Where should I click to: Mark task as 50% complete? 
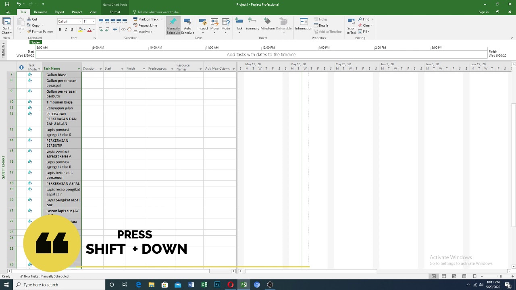(113, 21)
